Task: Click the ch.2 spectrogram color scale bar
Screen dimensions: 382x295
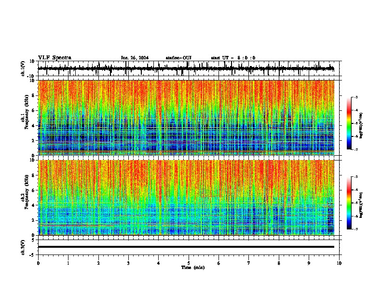Action: click(x=349, y=203)
